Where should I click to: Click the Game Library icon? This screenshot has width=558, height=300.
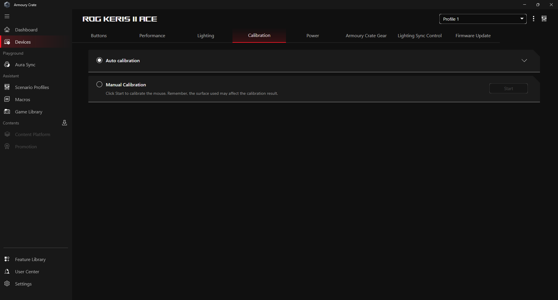7,112
